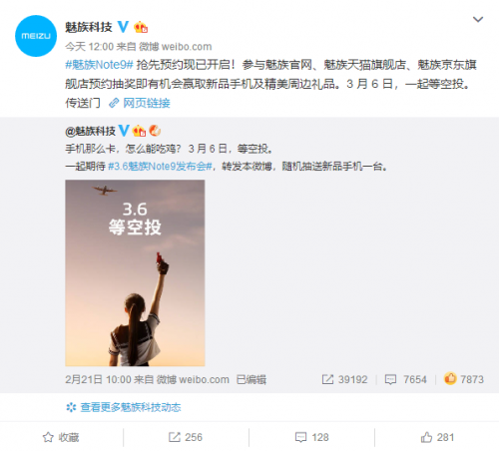Click the membership crown badge beside 魅族科技
Viewport: 499px width, 451px height.
(x=141, y=27)
